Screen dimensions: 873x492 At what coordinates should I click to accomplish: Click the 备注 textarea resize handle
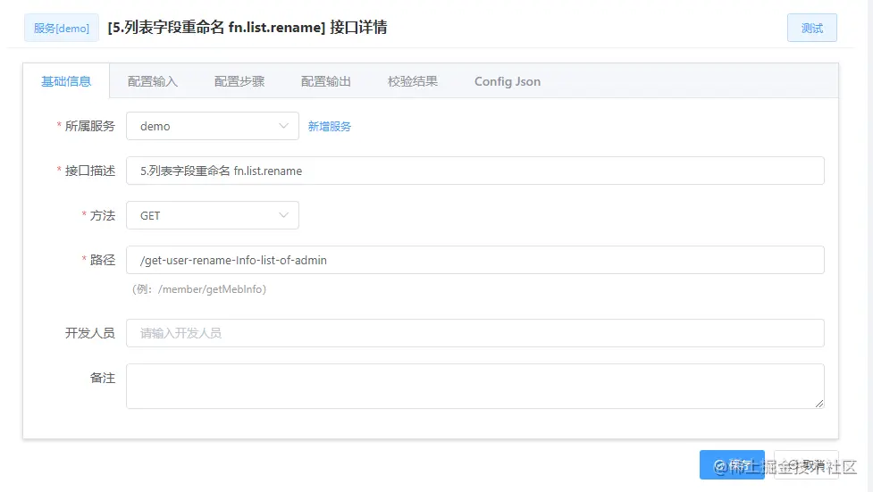(x=819, y=403)
